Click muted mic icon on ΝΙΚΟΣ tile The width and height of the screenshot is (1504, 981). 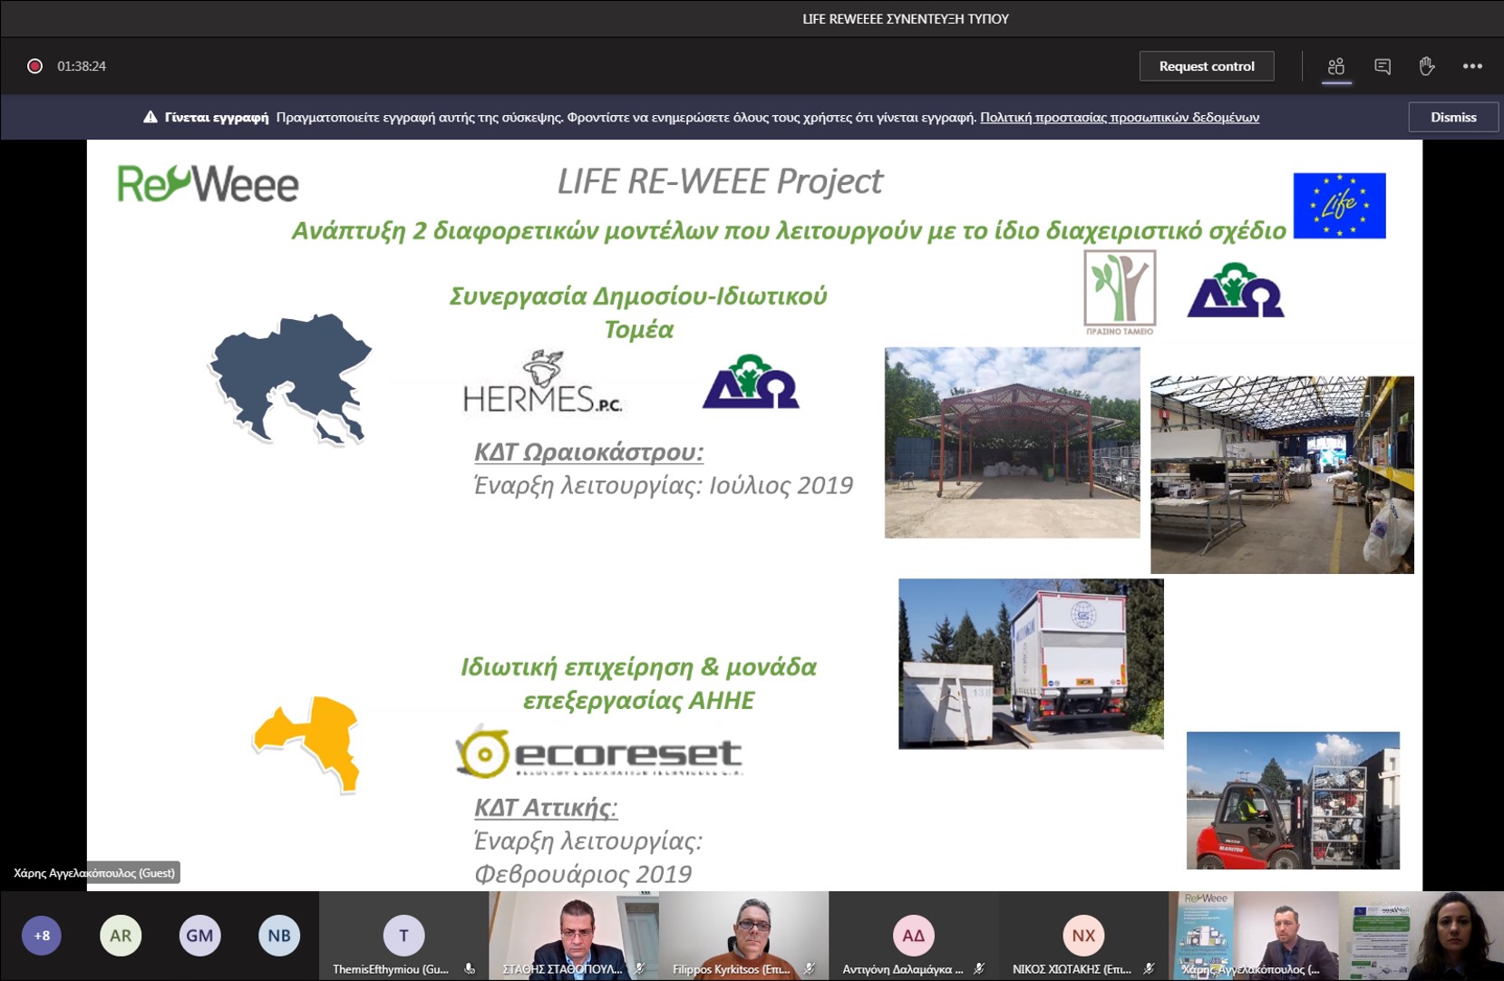(x=1149, y=969)
